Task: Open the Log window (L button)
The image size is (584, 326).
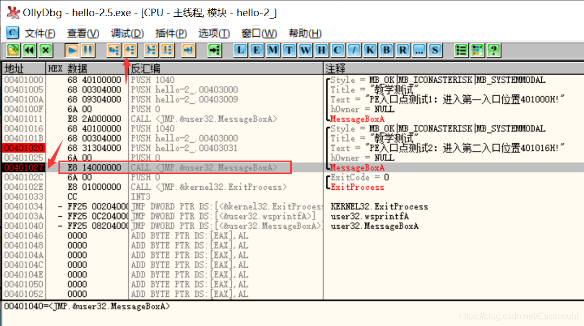Action: click(x=241, y=50)
